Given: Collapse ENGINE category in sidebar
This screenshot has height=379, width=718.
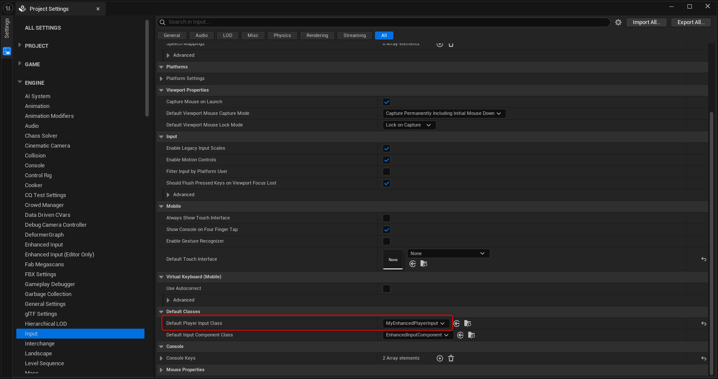Looking at the screenshot, I should coord(20,82).
